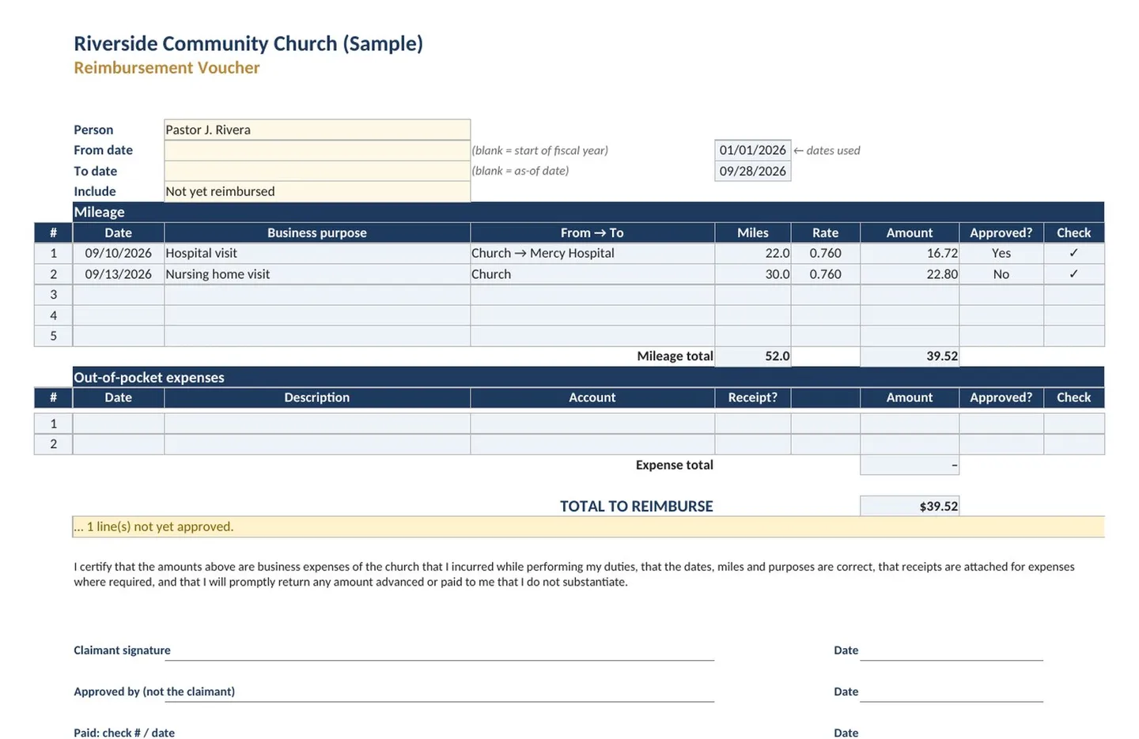Click the From → To column header

tap(592, 232)
